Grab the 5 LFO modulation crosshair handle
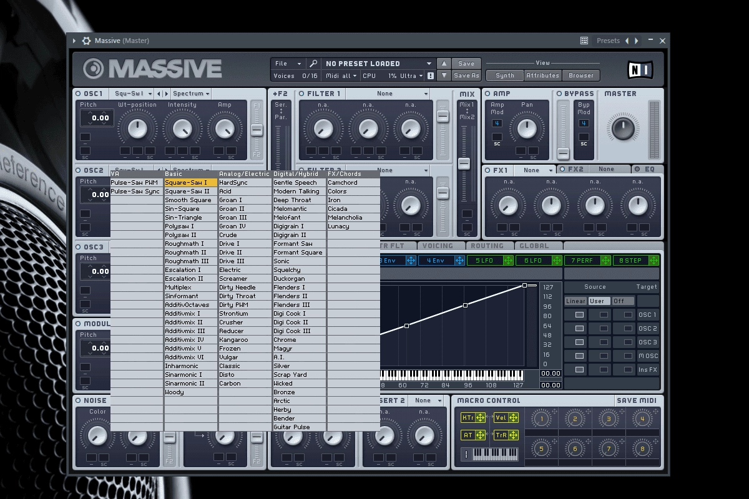Image resolution: width=749 pixels, height=499 pixels. (508, 261)
